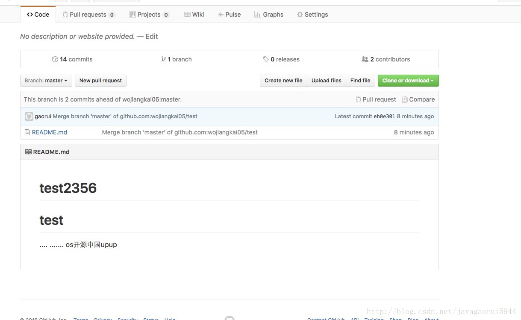521x320 pixels.
Task: Click the Projects board icon
Action: 133,15
